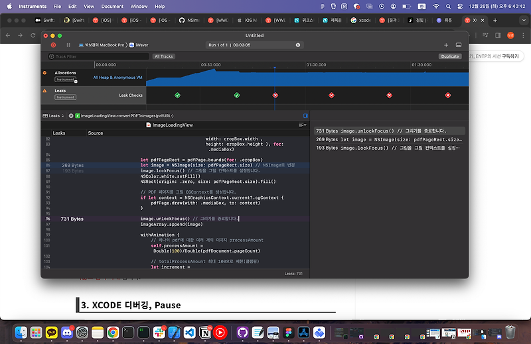531x344 pixels.
Task: Click the Allocations orange track icon
Action: click(44, 73)
